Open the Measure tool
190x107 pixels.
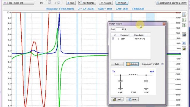pos(106,3)
